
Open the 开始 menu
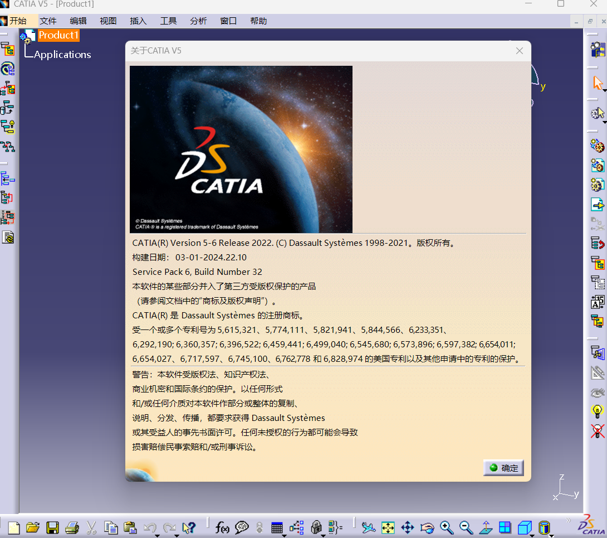18,20
